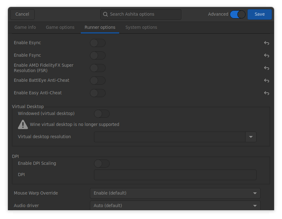
Task: Turn off the Advanced switch
Action: pyautogui.click(x=238, y=14)
